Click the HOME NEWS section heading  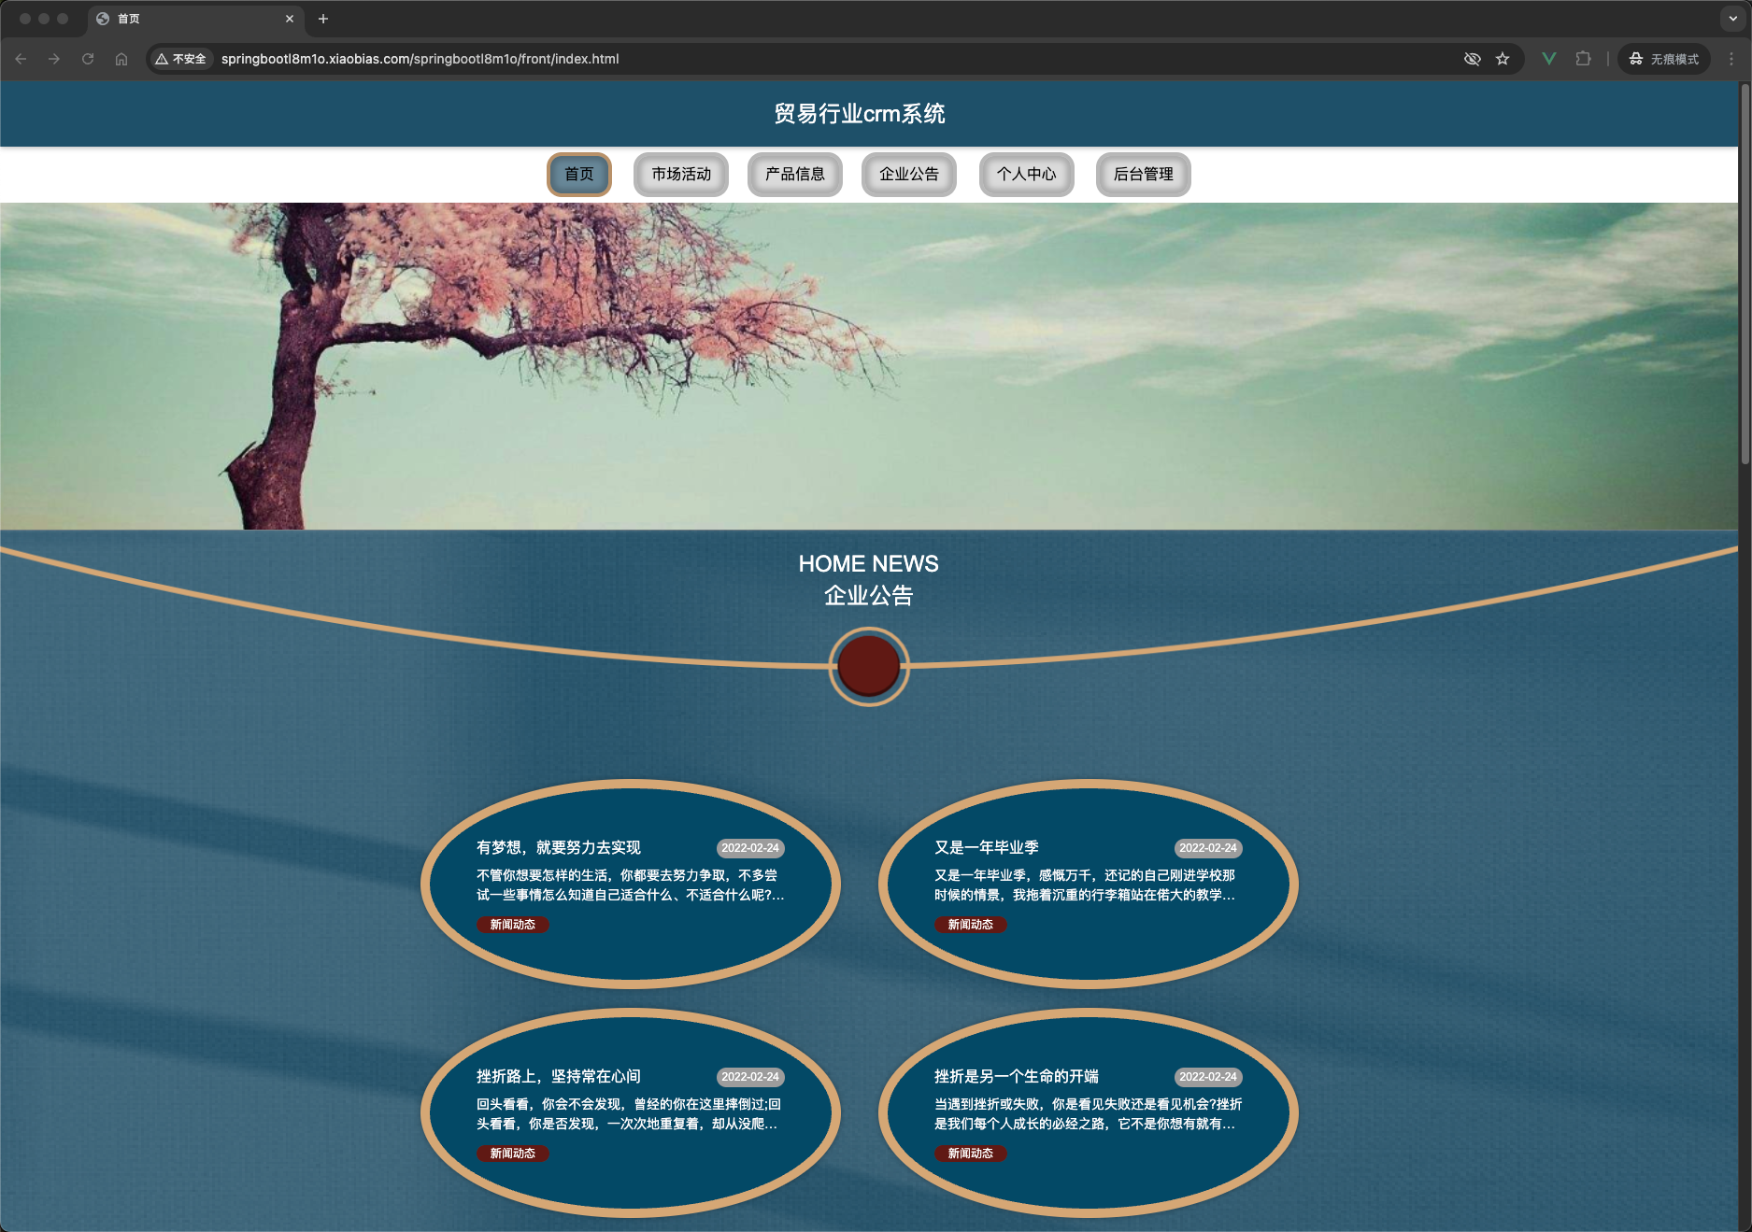(x=869, y=564)
